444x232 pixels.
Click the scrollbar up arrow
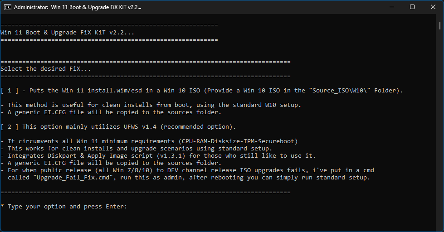(x=440, y=19)
